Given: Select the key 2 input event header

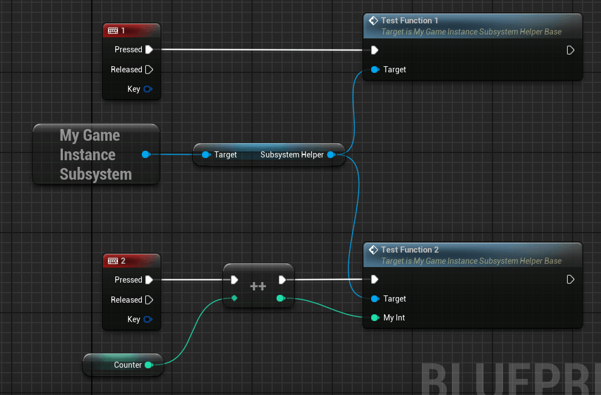Looking at the screenshot, I should [131, 260].
